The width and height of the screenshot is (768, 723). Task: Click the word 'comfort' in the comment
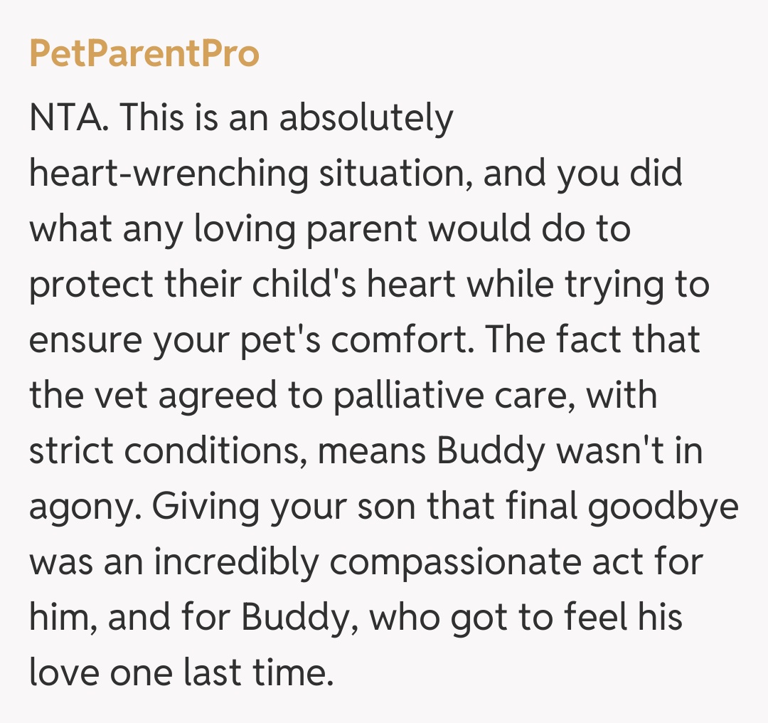(x=402, y=340)
